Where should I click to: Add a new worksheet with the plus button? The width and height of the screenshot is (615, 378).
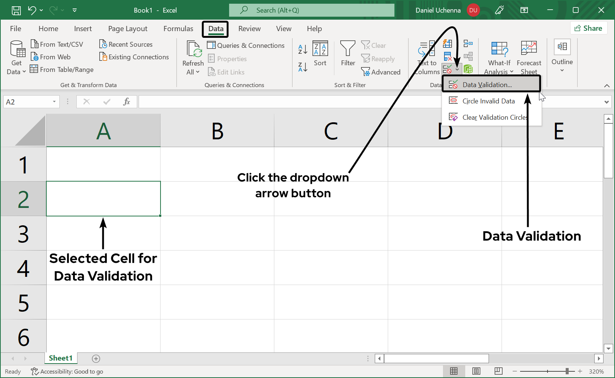click(x=96, y=358)
